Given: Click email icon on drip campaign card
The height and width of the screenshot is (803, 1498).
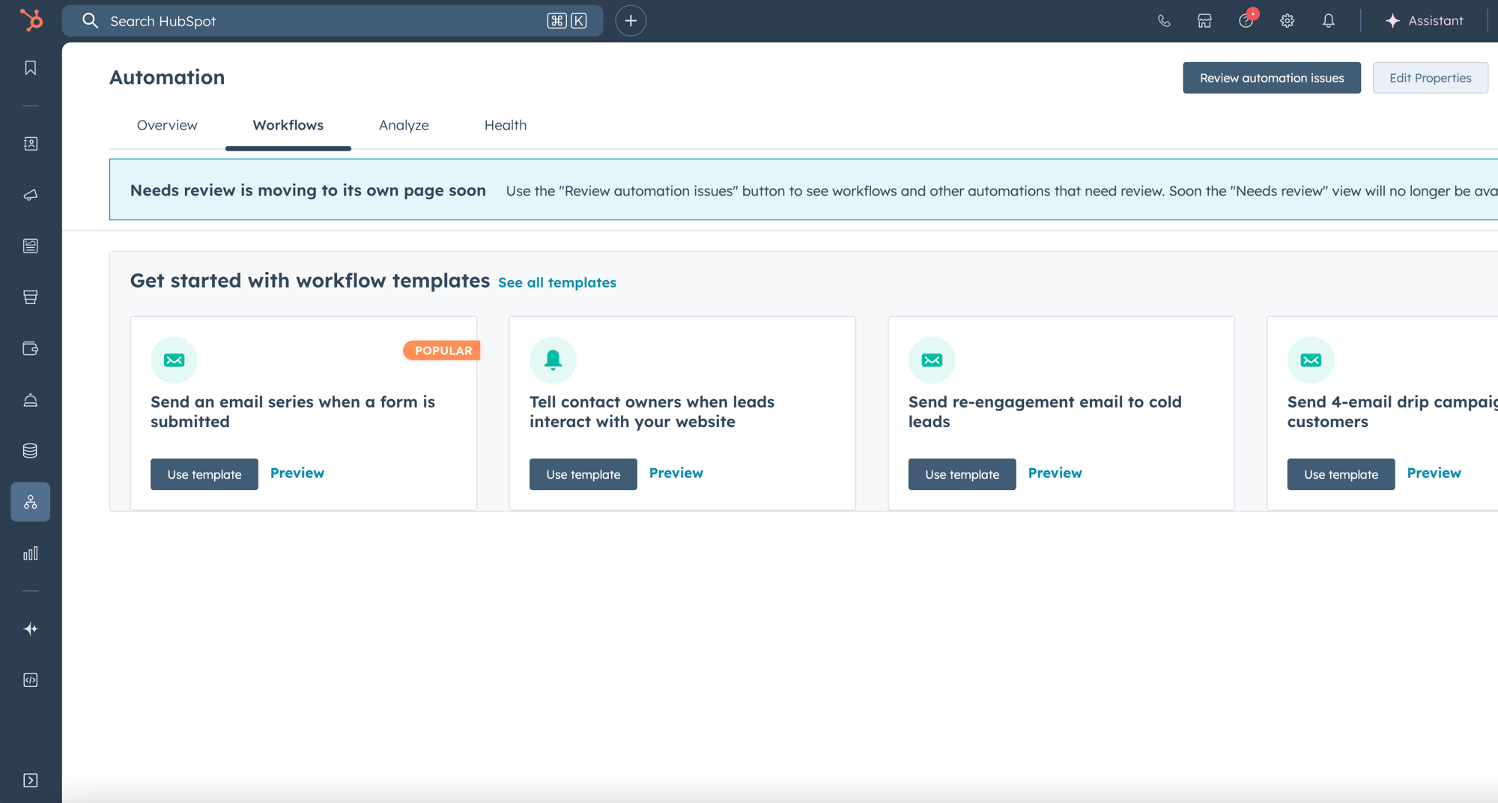Looking at the screenshot, I should click(x=1311, y=360).
